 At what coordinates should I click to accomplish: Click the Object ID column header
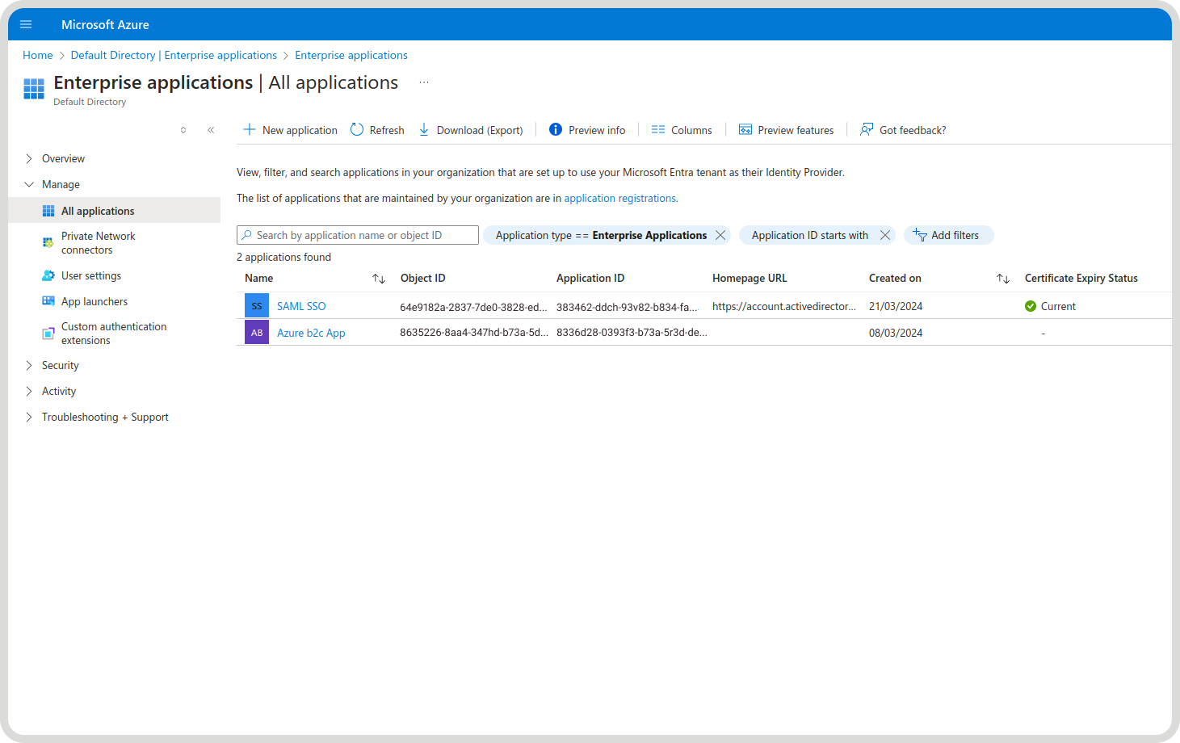423,278
